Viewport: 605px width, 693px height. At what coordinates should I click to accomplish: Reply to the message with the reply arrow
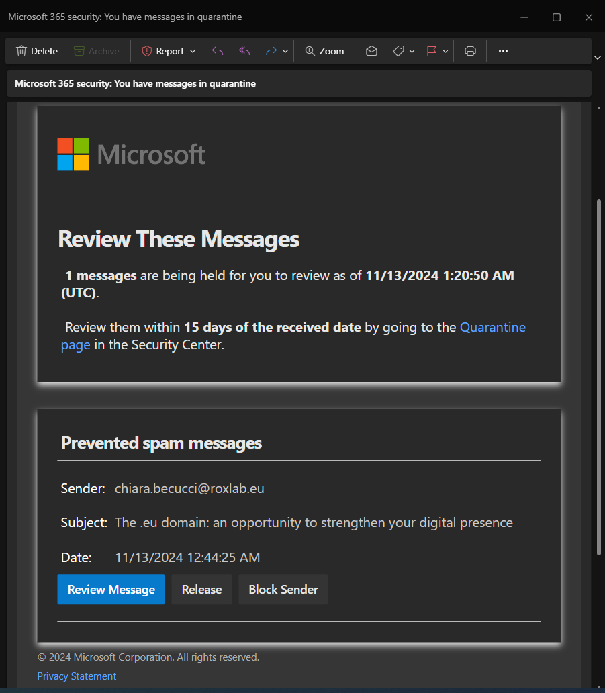point(216,50)
